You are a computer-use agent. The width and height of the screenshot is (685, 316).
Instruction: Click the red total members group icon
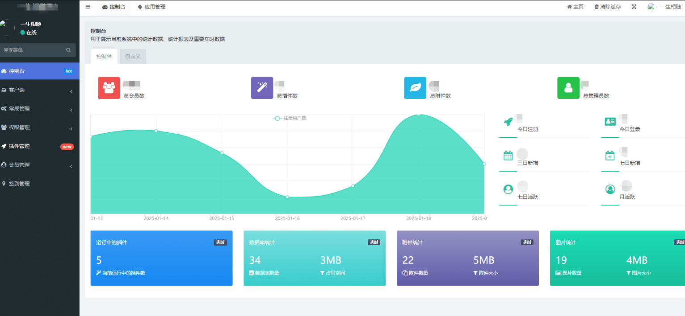tap(109, 88)
